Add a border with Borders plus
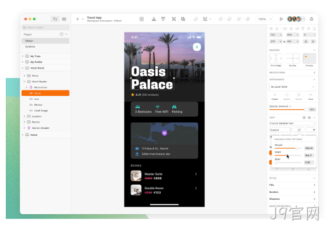 click(x=314, y=192)
